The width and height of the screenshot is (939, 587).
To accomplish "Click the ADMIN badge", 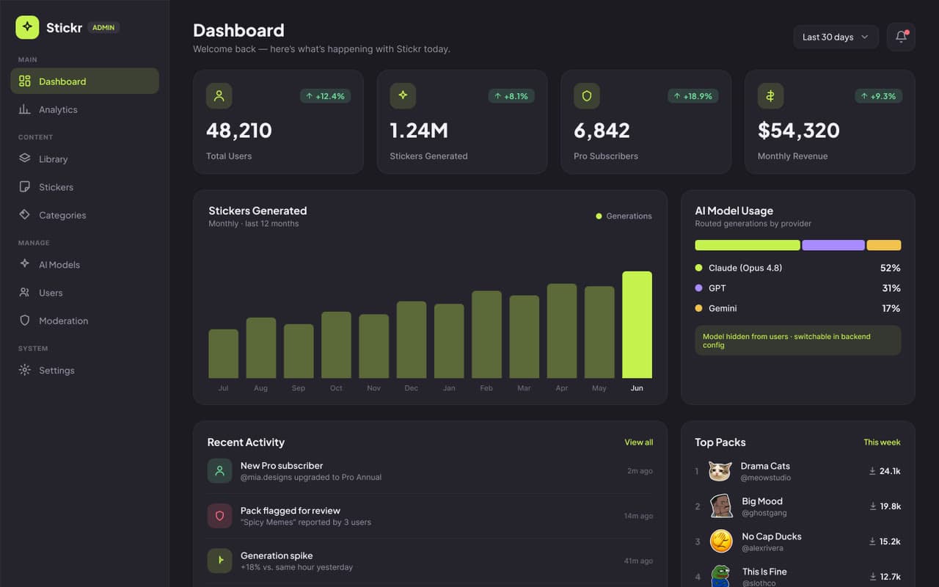I will (x=103, y=28).
